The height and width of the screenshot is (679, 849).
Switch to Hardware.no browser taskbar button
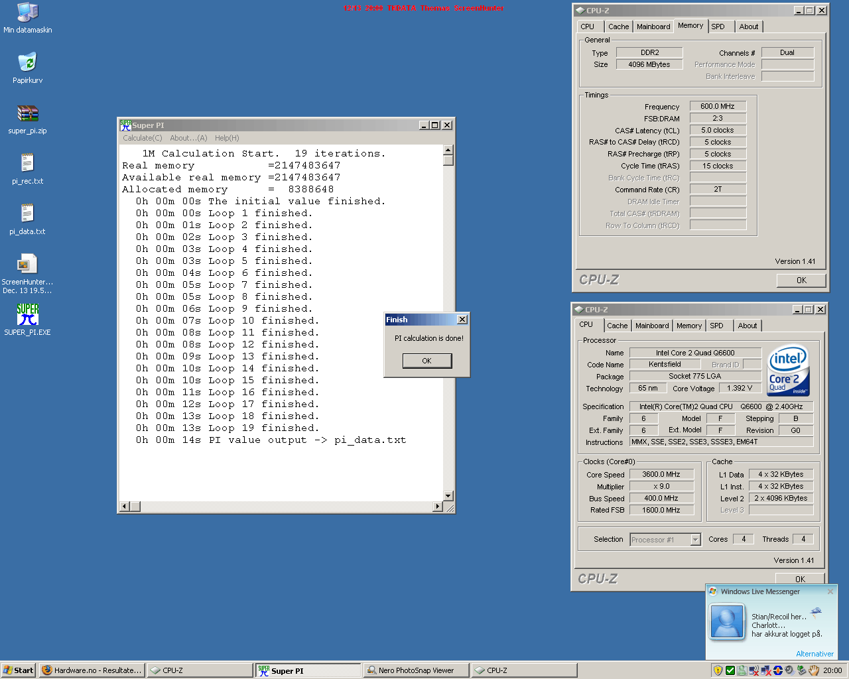[92, 670]
